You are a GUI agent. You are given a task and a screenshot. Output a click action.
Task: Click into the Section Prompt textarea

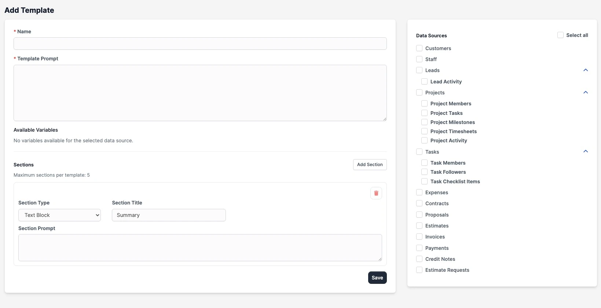200,248
